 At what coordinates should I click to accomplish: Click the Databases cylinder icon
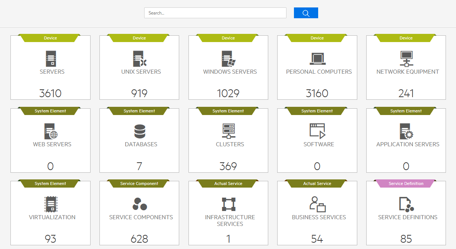point(140,131)
